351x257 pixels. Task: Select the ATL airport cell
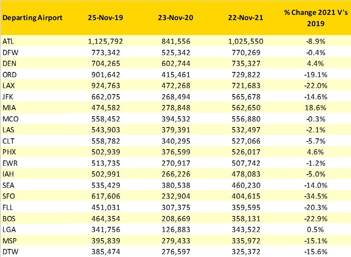[8, 41]
